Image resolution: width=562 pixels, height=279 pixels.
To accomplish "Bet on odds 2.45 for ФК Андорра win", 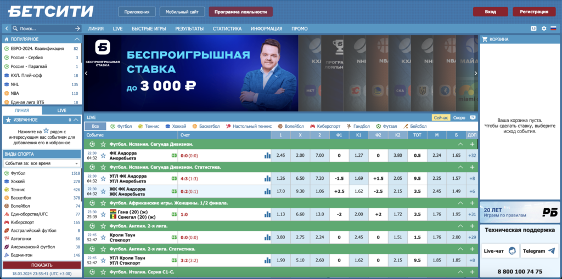I will tap(280, 156).
